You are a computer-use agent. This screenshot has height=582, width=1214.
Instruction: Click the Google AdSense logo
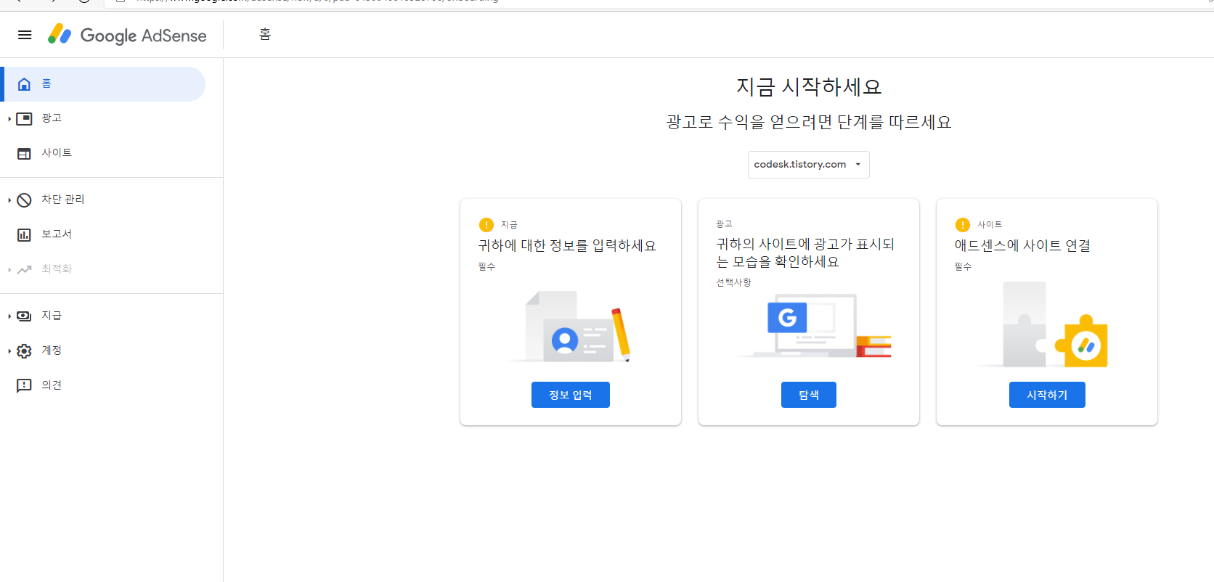(127, 35)
